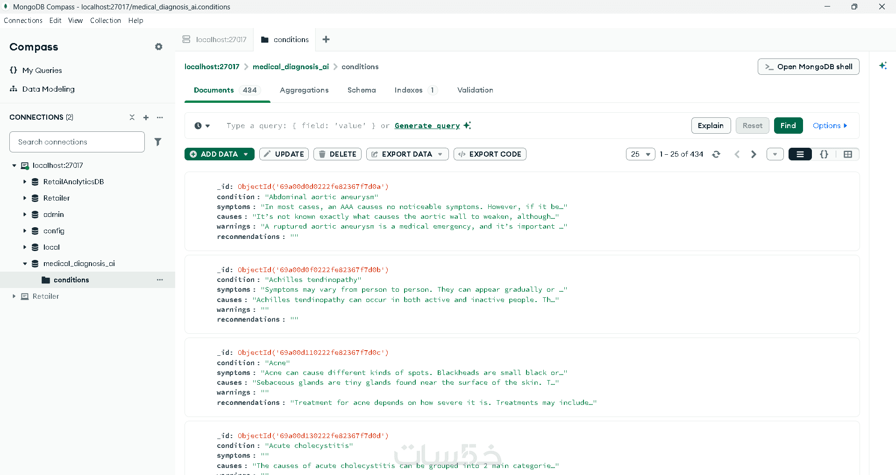Switch to the Aggregations tab
Image resolution: width=896 pixels, height=475 pixels.
[x=304, y=90]
